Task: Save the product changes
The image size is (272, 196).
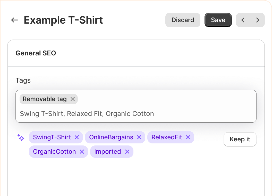Action: click(218, 20)
